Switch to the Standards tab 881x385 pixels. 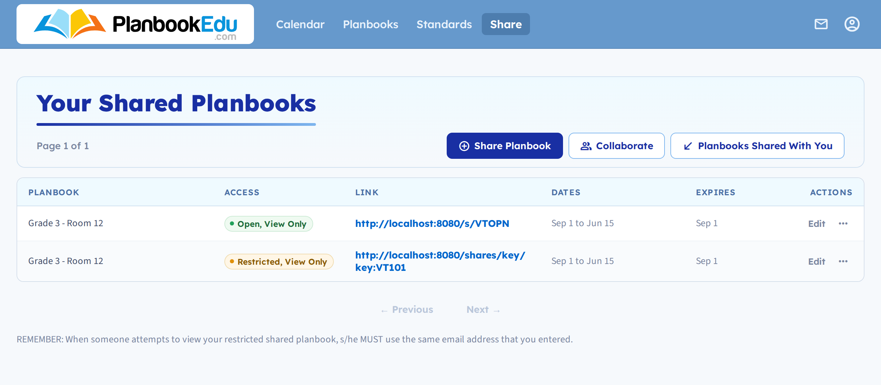[x=444, y=24]
